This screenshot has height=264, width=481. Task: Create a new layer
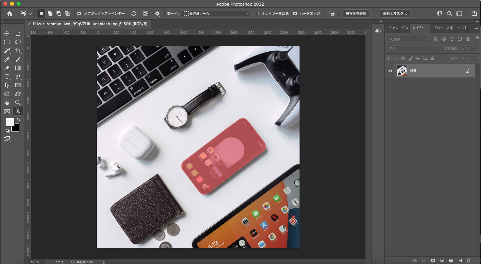(460, 260)
